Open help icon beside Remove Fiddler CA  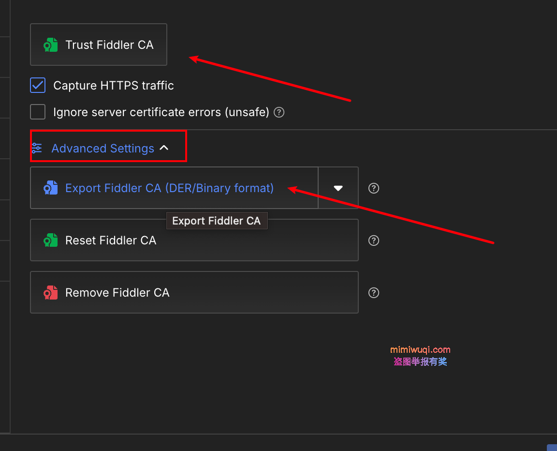(374, 292)
